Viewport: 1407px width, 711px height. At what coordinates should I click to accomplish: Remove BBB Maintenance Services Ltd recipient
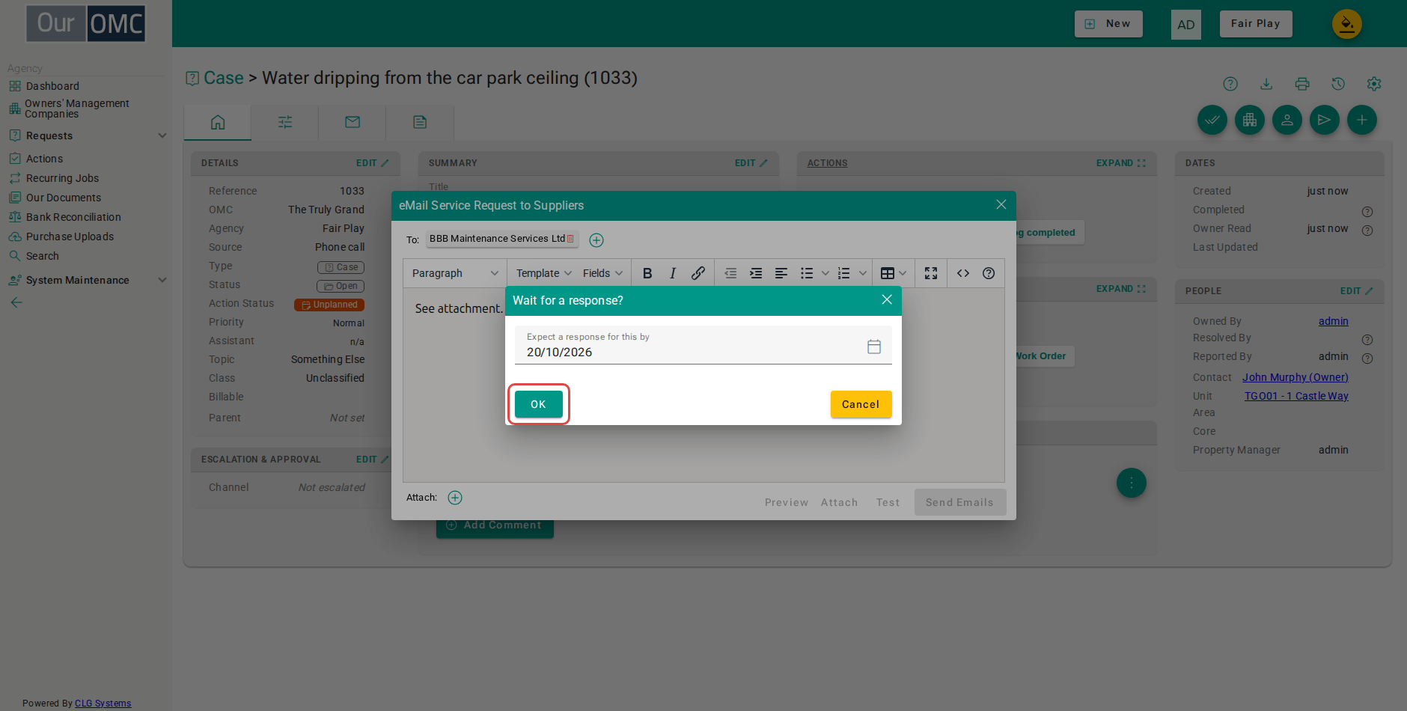click(570, 239)
